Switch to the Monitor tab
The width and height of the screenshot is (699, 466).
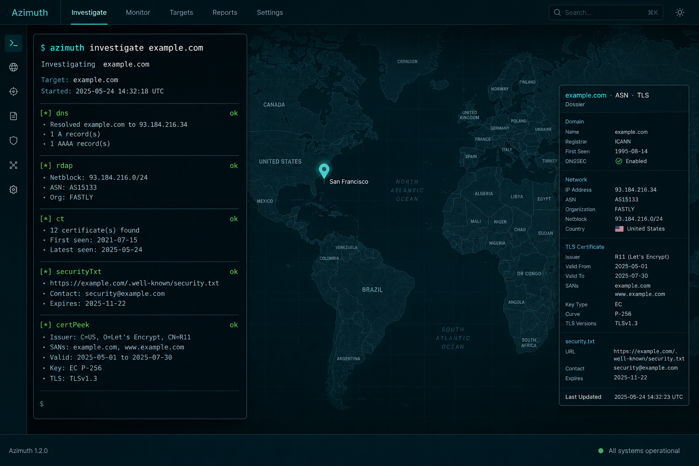(x=138, y=12)
